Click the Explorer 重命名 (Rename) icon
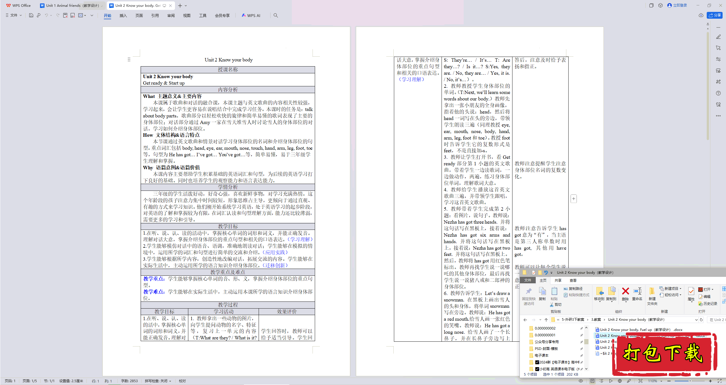Screen dimensions: 726x385 [x=637, y=294]
